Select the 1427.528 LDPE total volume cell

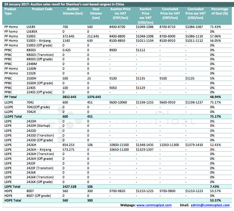[69, 186]
